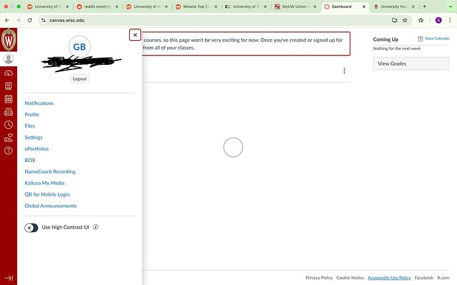Open the Settings link in account tray
This screenshot has height=285, width=457.
[x=34, y=138]
